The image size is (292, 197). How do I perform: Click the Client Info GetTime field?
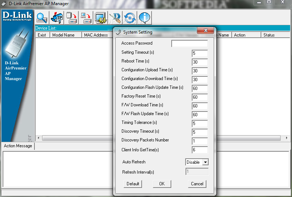click(x=200, y=150)
